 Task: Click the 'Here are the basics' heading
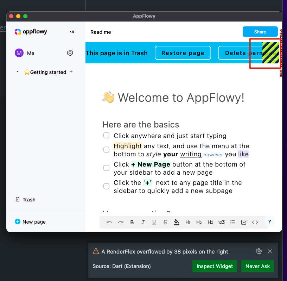point(141,125)
